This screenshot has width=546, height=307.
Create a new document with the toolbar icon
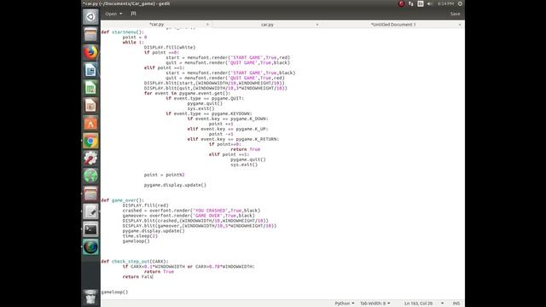(x=133, y=14)
